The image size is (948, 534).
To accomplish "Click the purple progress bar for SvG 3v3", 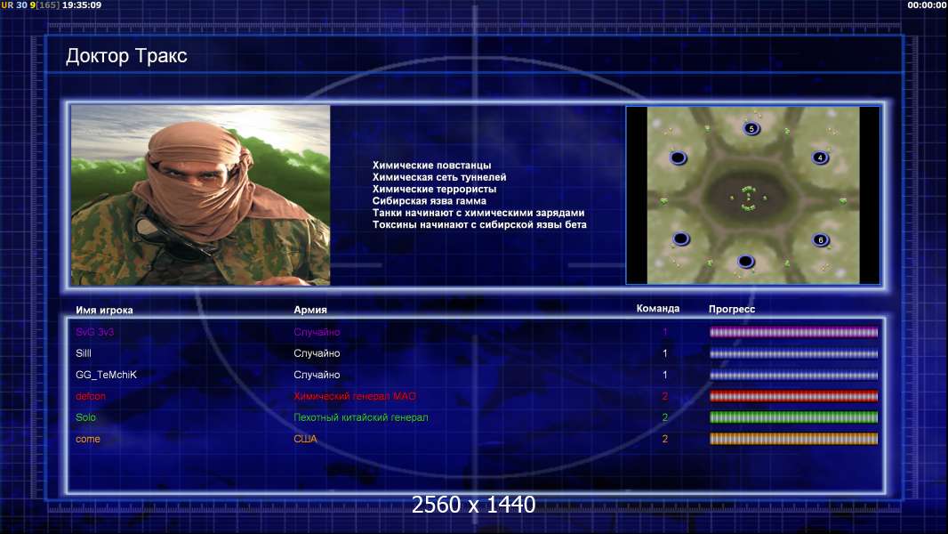I will [x=793, y=332].
